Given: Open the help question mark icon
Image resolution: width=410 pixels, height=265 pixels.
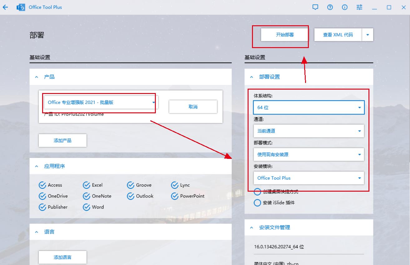Looking at the screenshot, I should click(330, 7).
